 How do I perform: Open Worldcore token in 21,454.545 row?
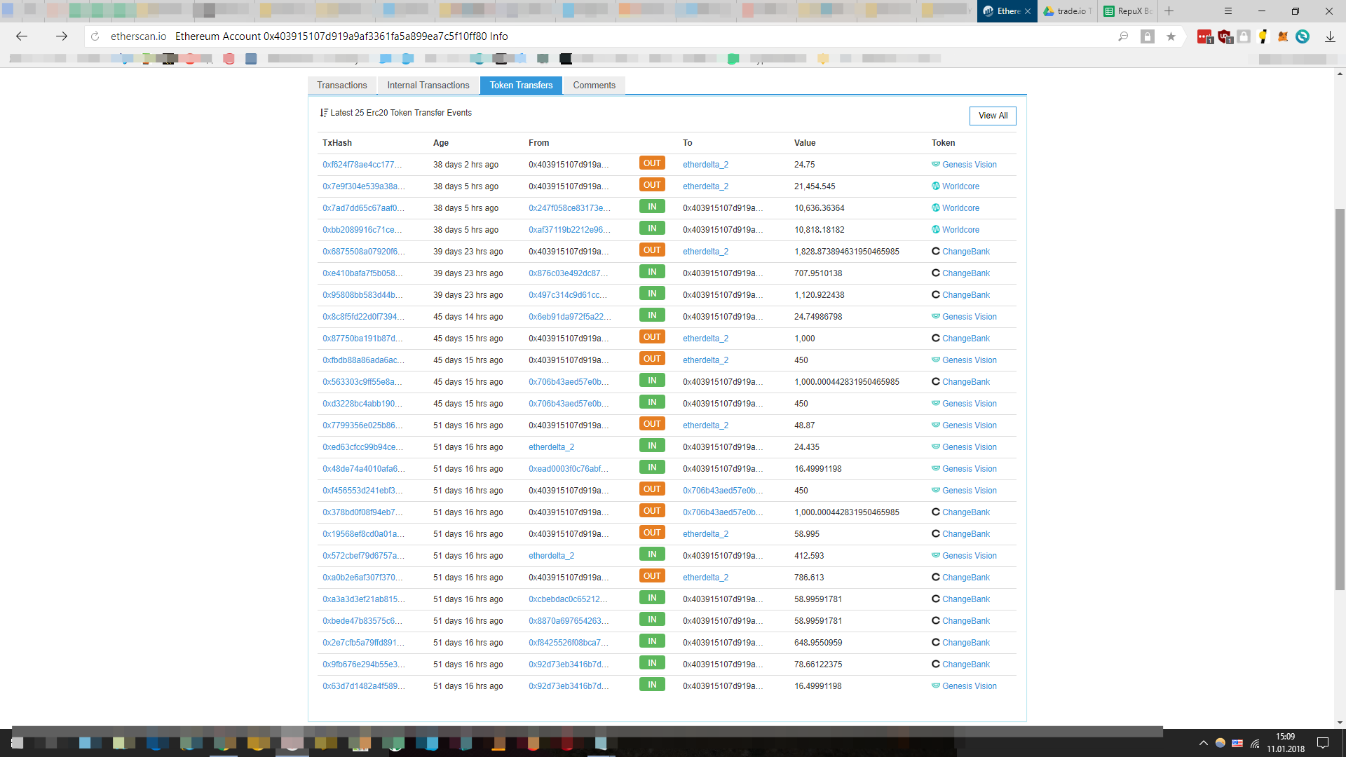click(960, 186)
